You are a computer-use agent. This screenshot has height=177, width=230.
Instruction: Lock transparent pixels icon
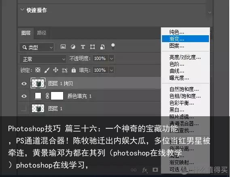click(x=38, y=70)
